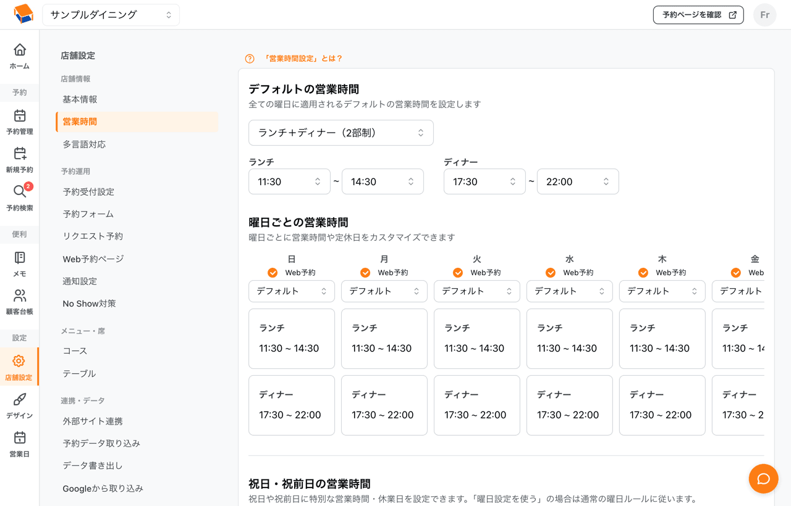Screen dimensions: 791x506
Task: Open デフォルト dropdown under 月
Action: pos(384,291)
